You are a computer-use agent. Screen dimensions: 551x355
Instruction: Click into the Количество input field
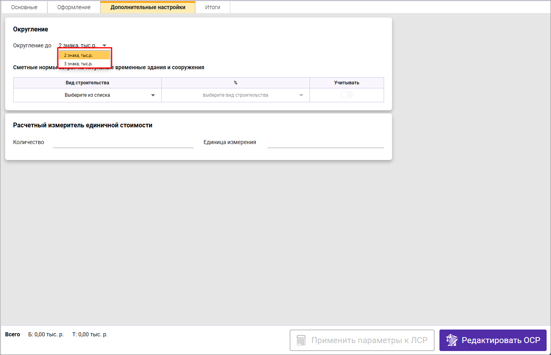[x=123, y=142]
